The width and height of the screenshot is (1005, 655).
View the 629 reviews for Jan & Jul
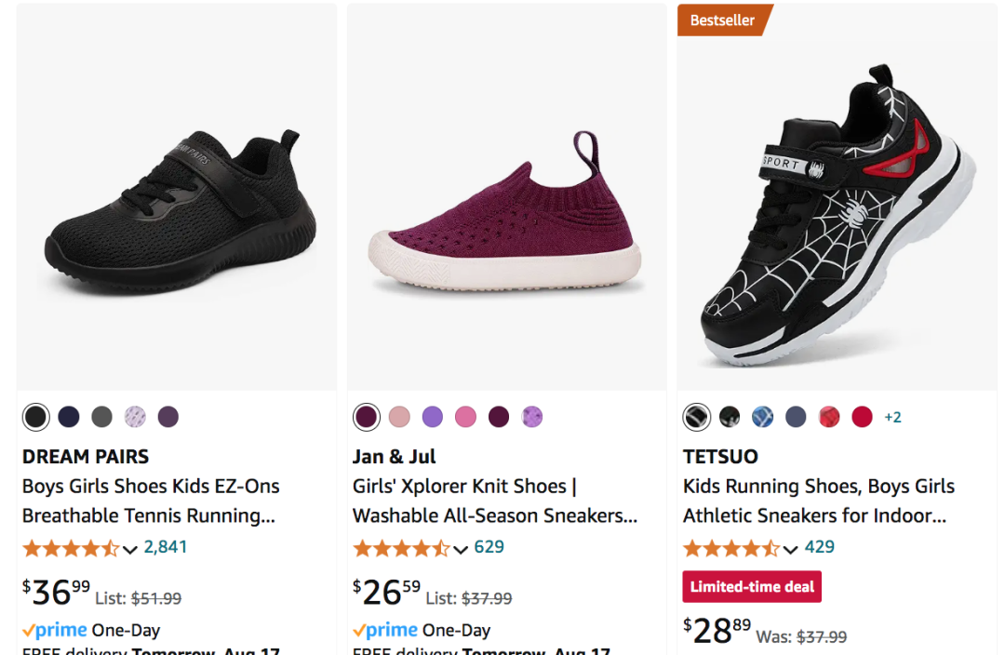(489, 547)
